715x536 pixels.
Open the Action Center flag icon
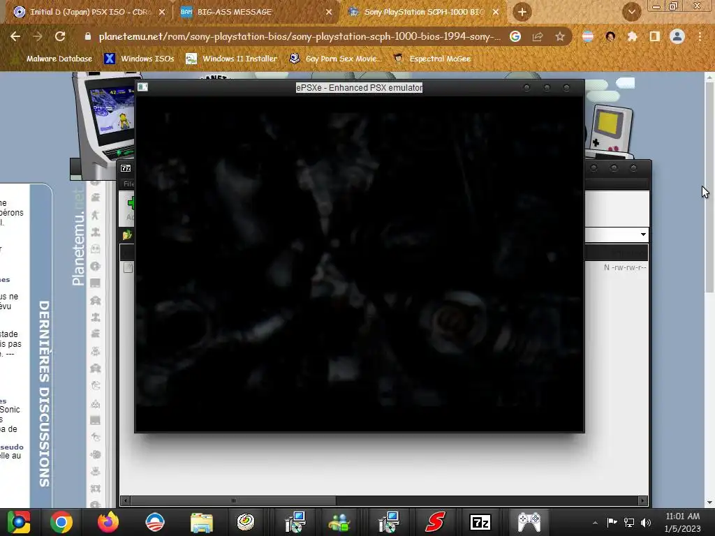612,522
